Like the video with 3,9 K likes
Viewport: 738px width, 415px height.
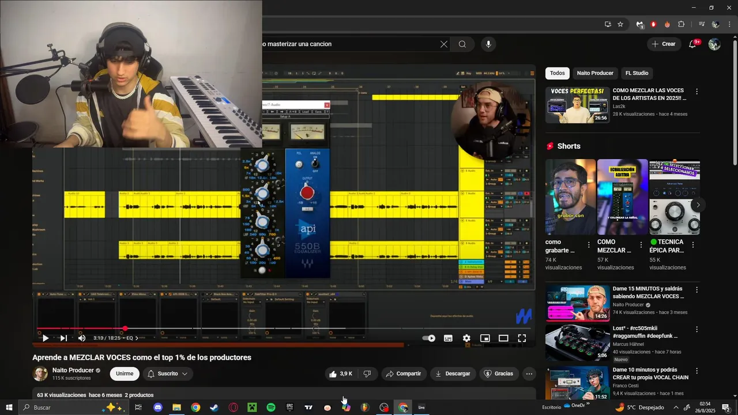coord(341,373)
